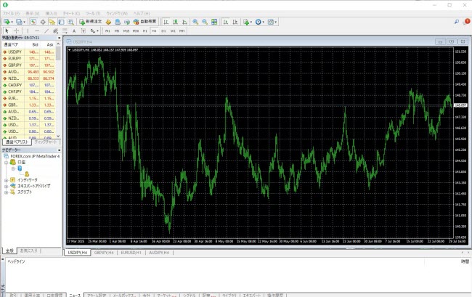Select the text label tool
472x297 pixels.
click(84, 30)
